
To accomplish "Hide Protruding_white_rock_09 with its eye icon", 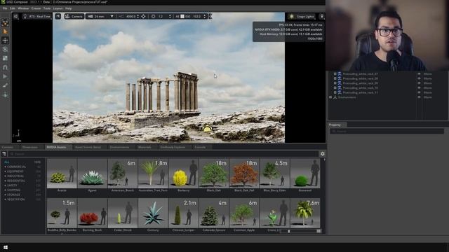I will pos(420,83).
